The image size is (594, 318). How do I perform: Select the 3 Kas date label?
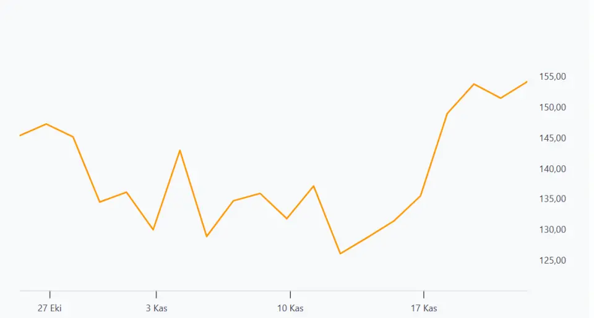tap(157, 308)
